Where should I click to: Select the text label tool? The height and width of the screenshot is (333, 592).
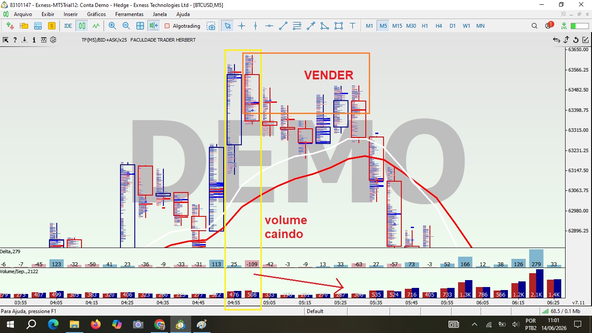tap(352, 26)
